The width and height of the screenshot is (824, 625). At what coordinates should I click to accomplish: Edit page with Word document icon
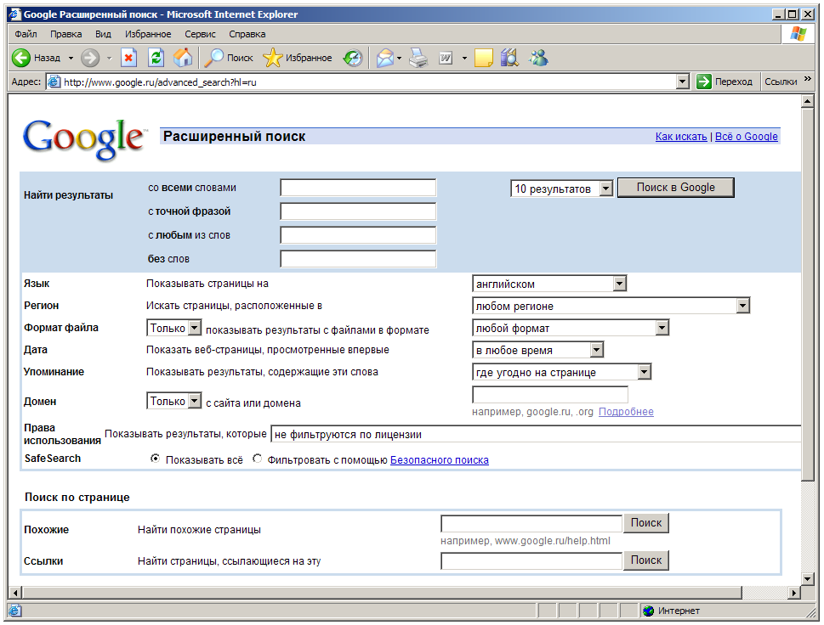point(446,58)
